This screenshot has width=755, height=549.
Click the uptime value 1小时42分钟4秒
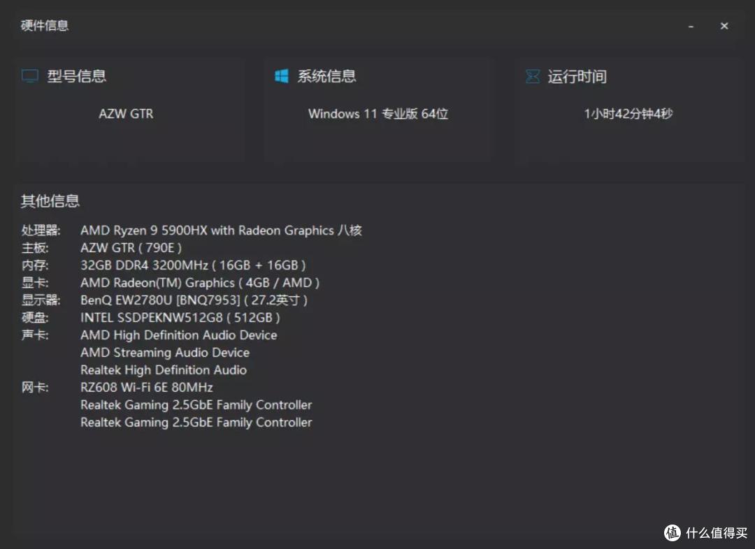pyautogui.click(x=628, y=114)
